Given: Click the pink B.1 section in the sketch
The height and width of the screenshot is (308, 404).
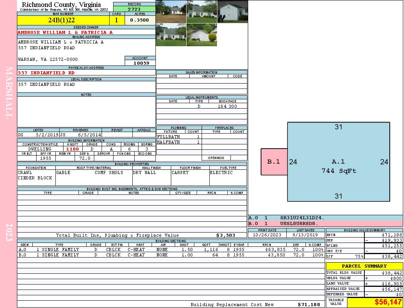Looking at the screenshot, I should coord(274,162).
